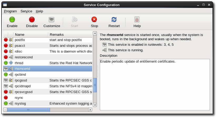Minimize the Service Configuration window
This screenshot has width=217, height=118.
pyautogui.click(x=198, y=5)
